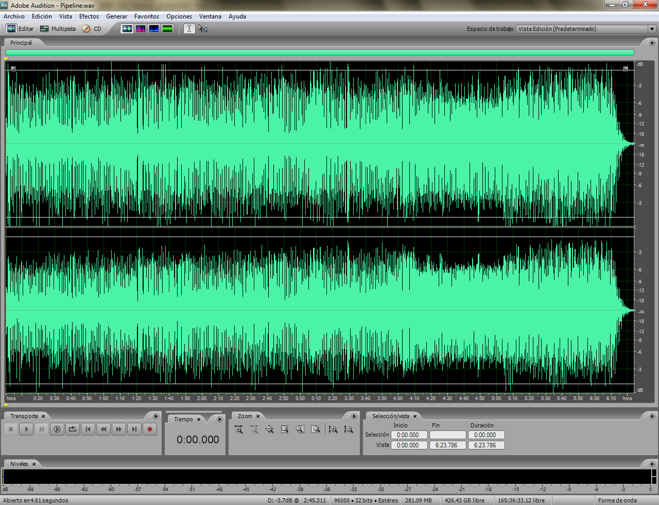Viewport: 659px width, 505px height.
Task: Open the Espacio de trabajo dropdown
Action: click(586, 29)
